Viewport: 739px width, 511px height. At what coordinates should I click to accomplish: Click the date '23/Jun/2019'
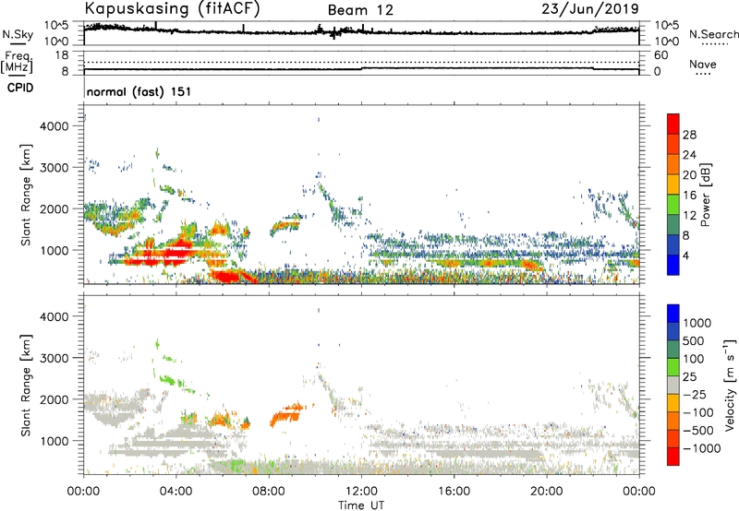(x=590, y=8)
